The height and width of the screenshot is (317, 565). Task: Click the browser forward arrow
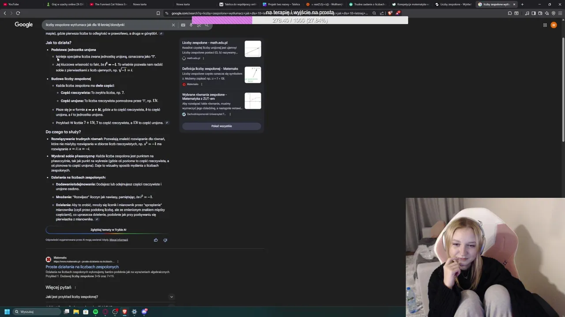click(x=11, y=13)
